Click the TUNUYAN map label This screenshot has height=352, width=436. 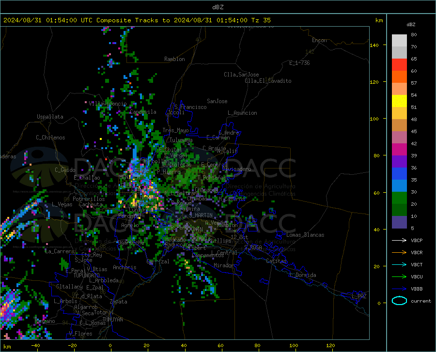click(x=112, y=320)
